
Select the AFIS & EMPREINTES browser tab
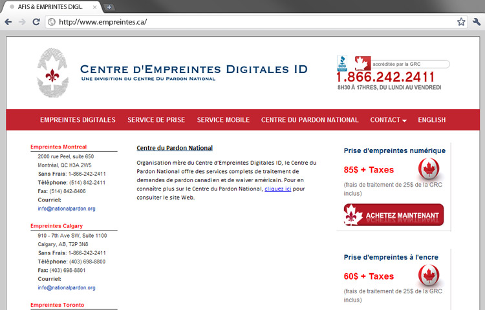tap(52, 6)
